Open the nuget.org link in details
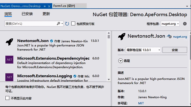The image size is (191, 107). [180, 37]
